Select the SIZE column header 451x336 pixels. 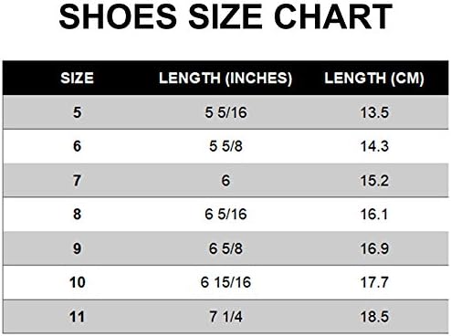(78, 79)
